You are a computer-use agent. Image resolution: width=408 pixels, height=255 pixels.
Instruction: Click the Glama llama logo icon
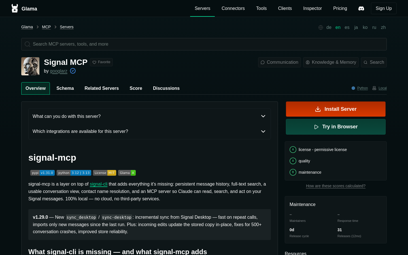pos(15,8)
